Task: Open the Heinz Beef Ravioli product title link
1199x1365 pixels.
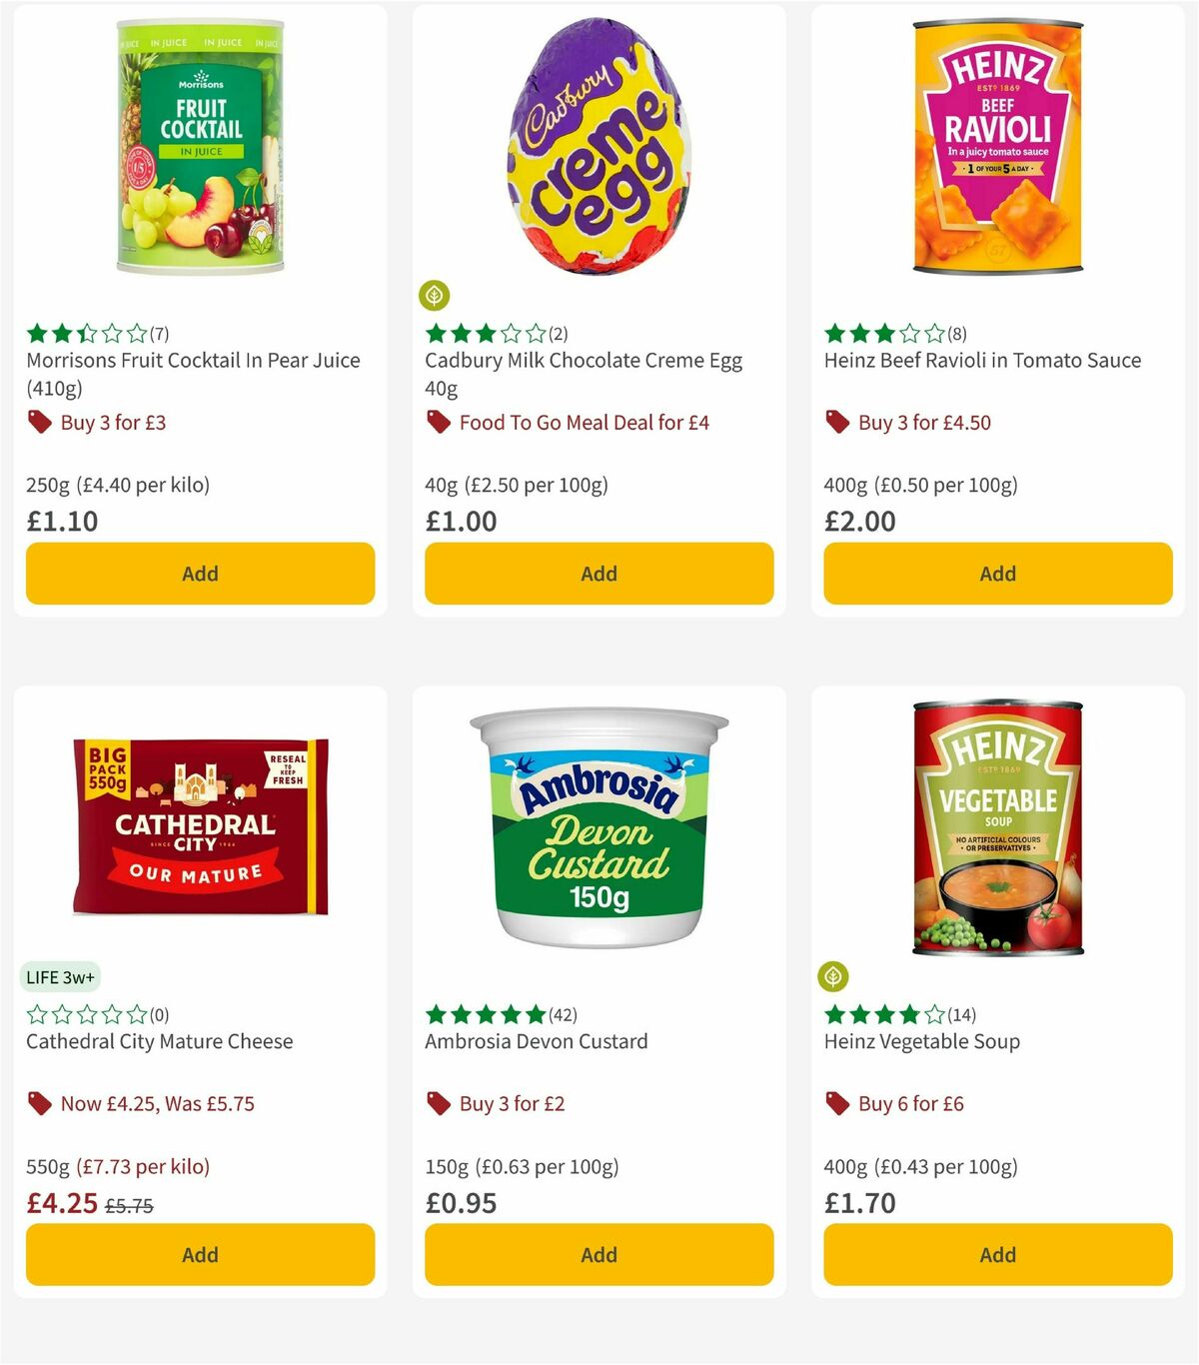Action: tap(981, 361)
